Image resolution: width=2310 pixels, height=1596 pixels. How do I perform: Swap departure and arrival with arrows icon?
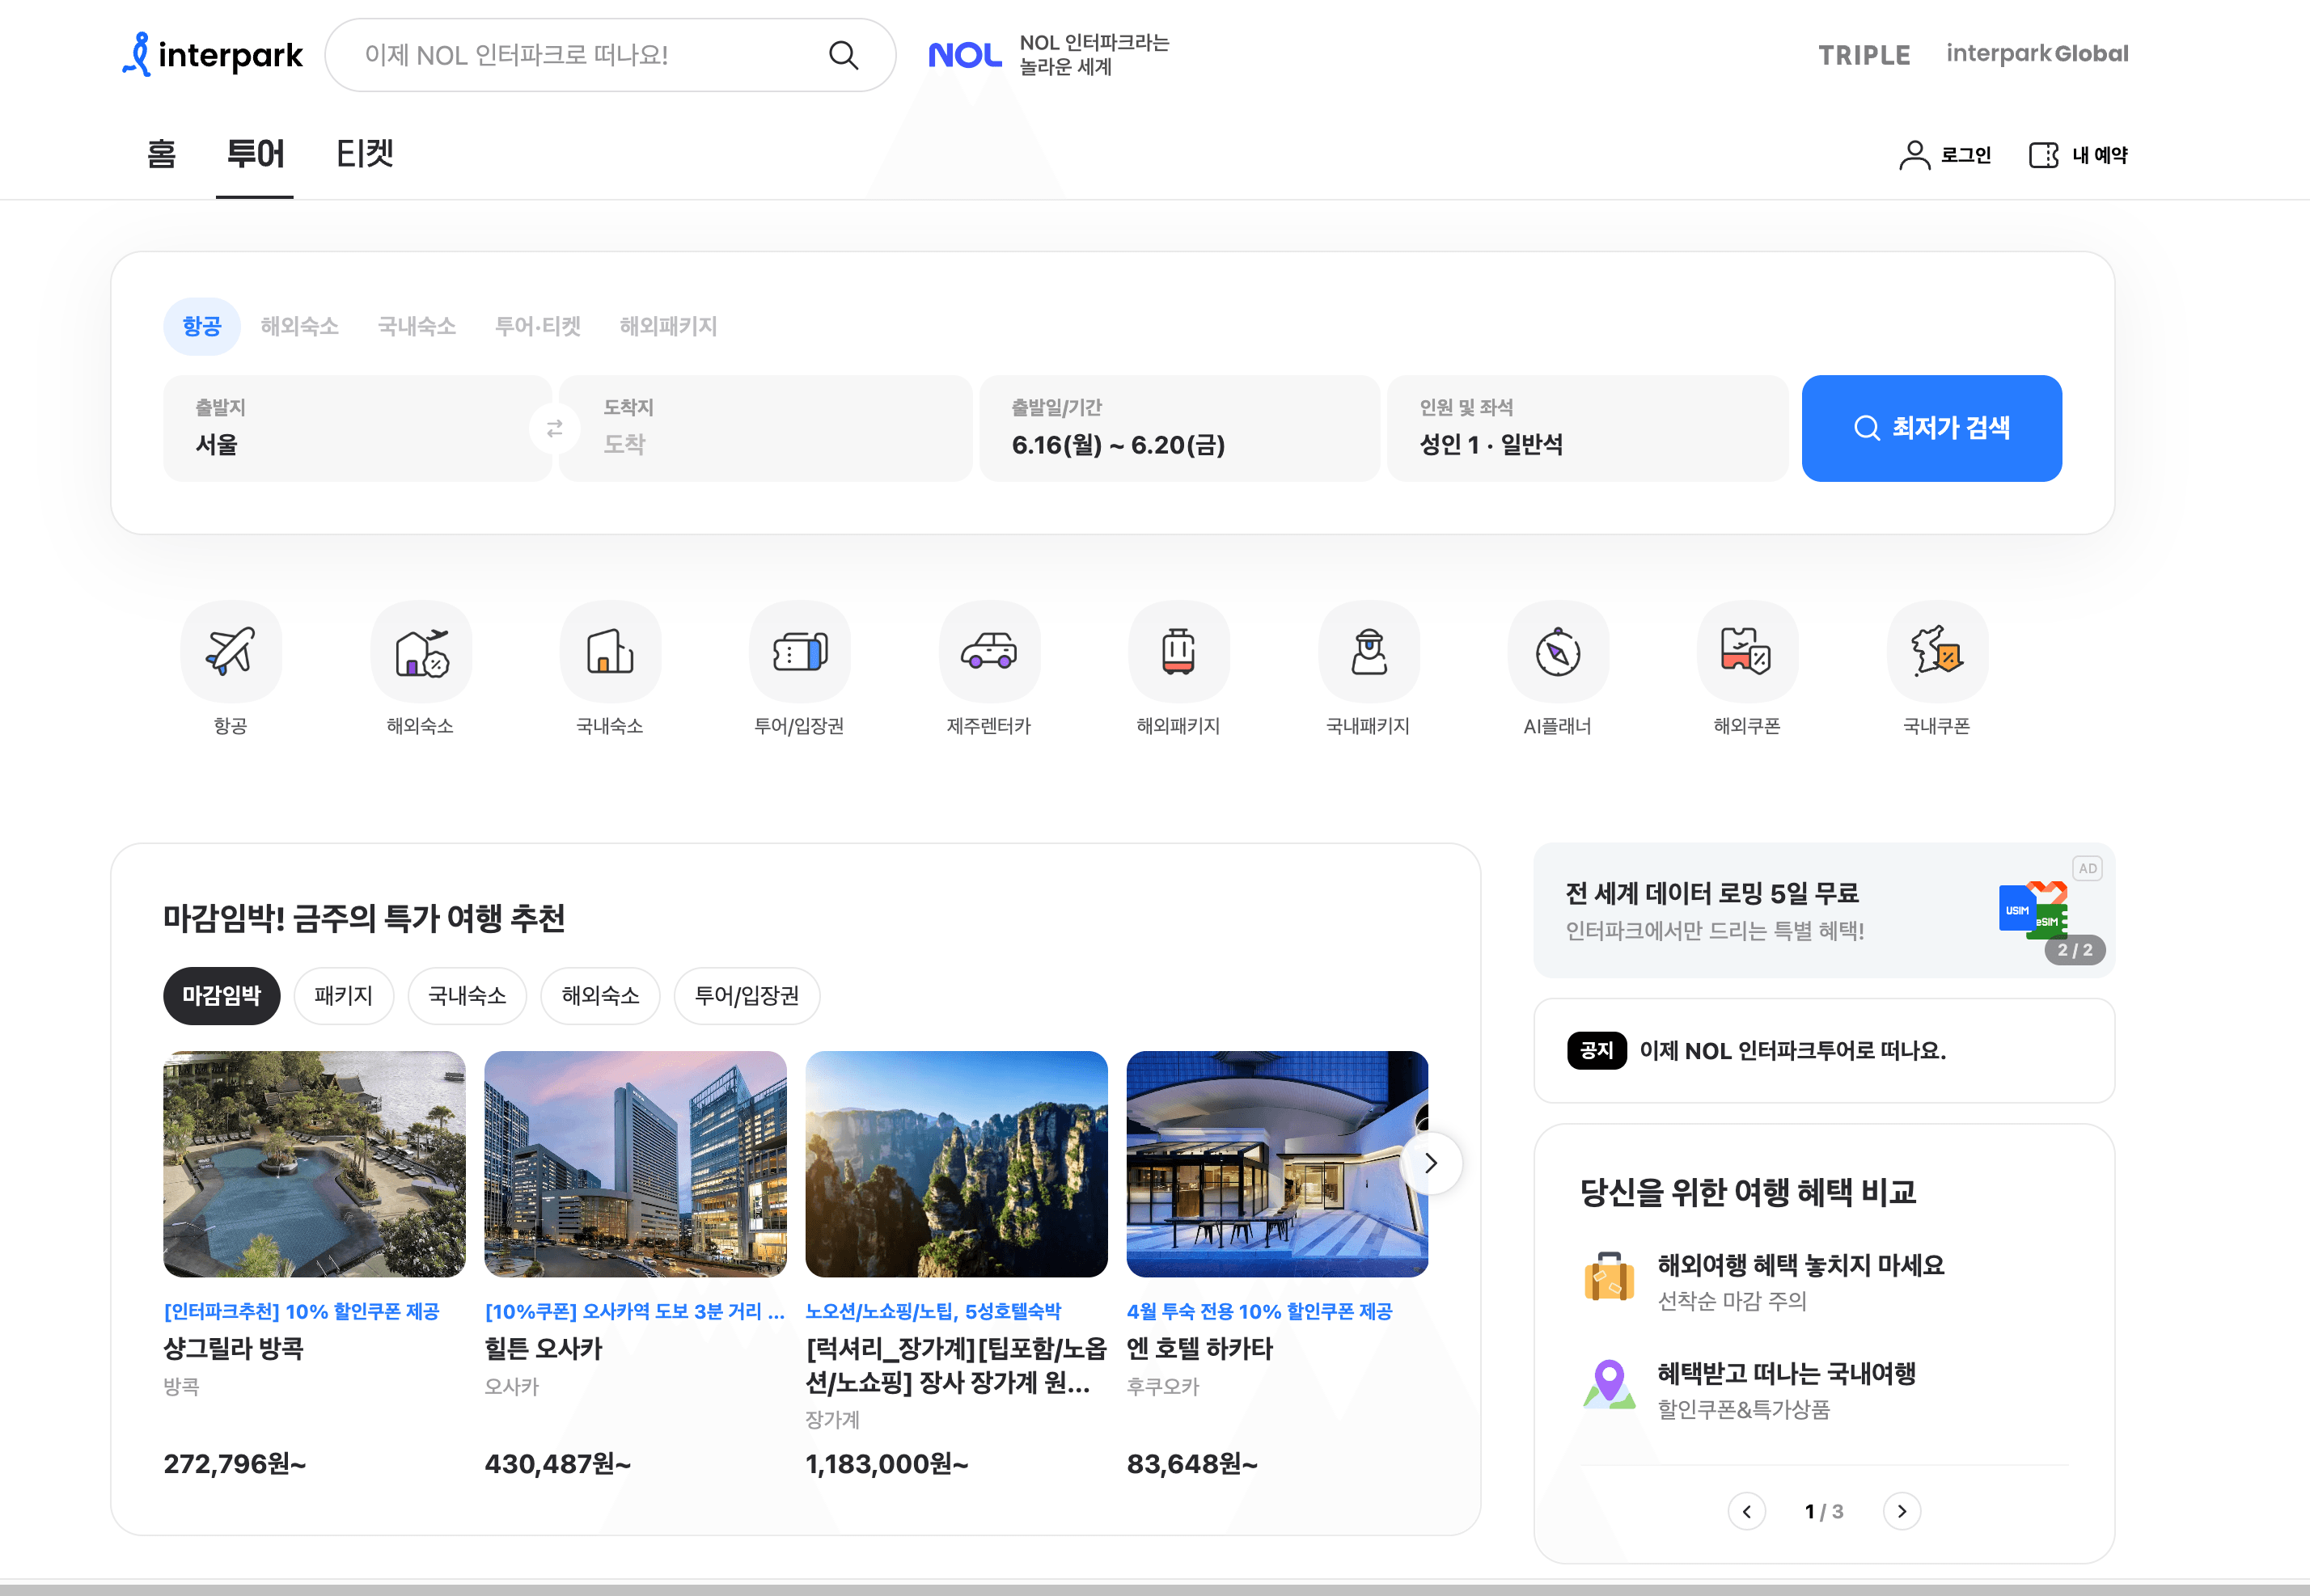[554, 429]
